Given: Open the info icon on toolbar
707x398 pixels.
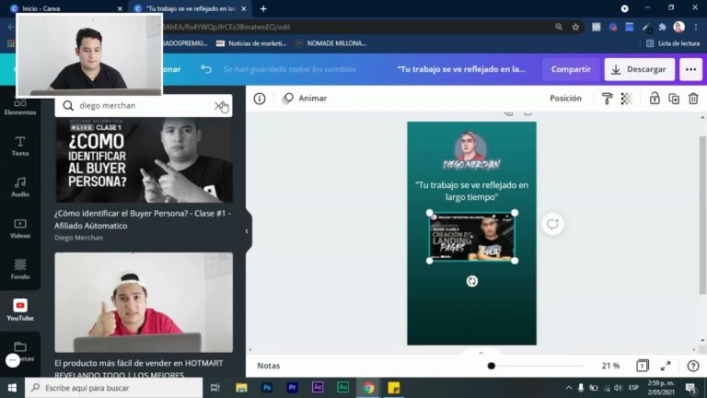Looking at the screenshot, I should coord(260,99).
